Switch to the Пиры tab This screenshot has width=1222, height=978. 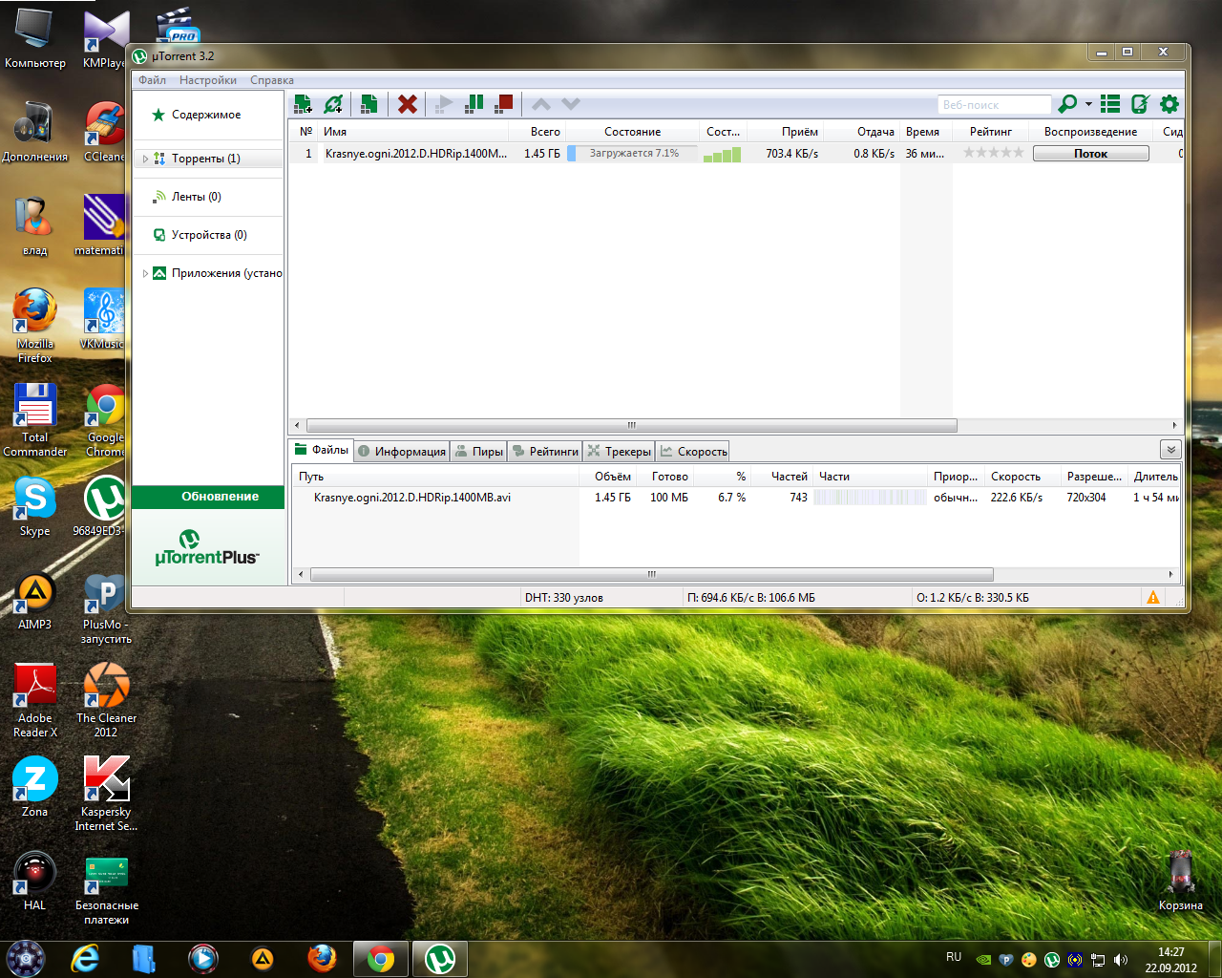click(478, 452)
